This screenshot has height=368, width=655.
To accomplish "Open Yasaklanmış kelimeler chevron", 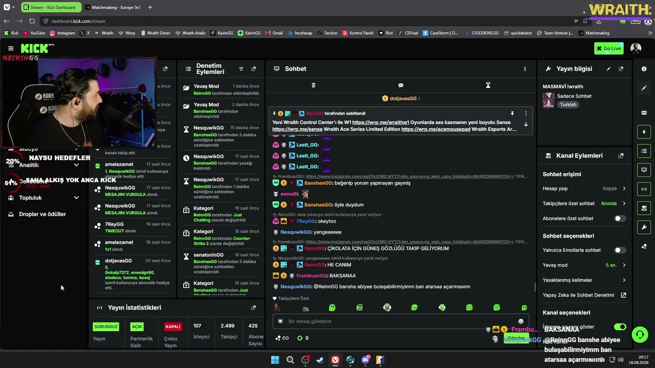I will (624, 280).
